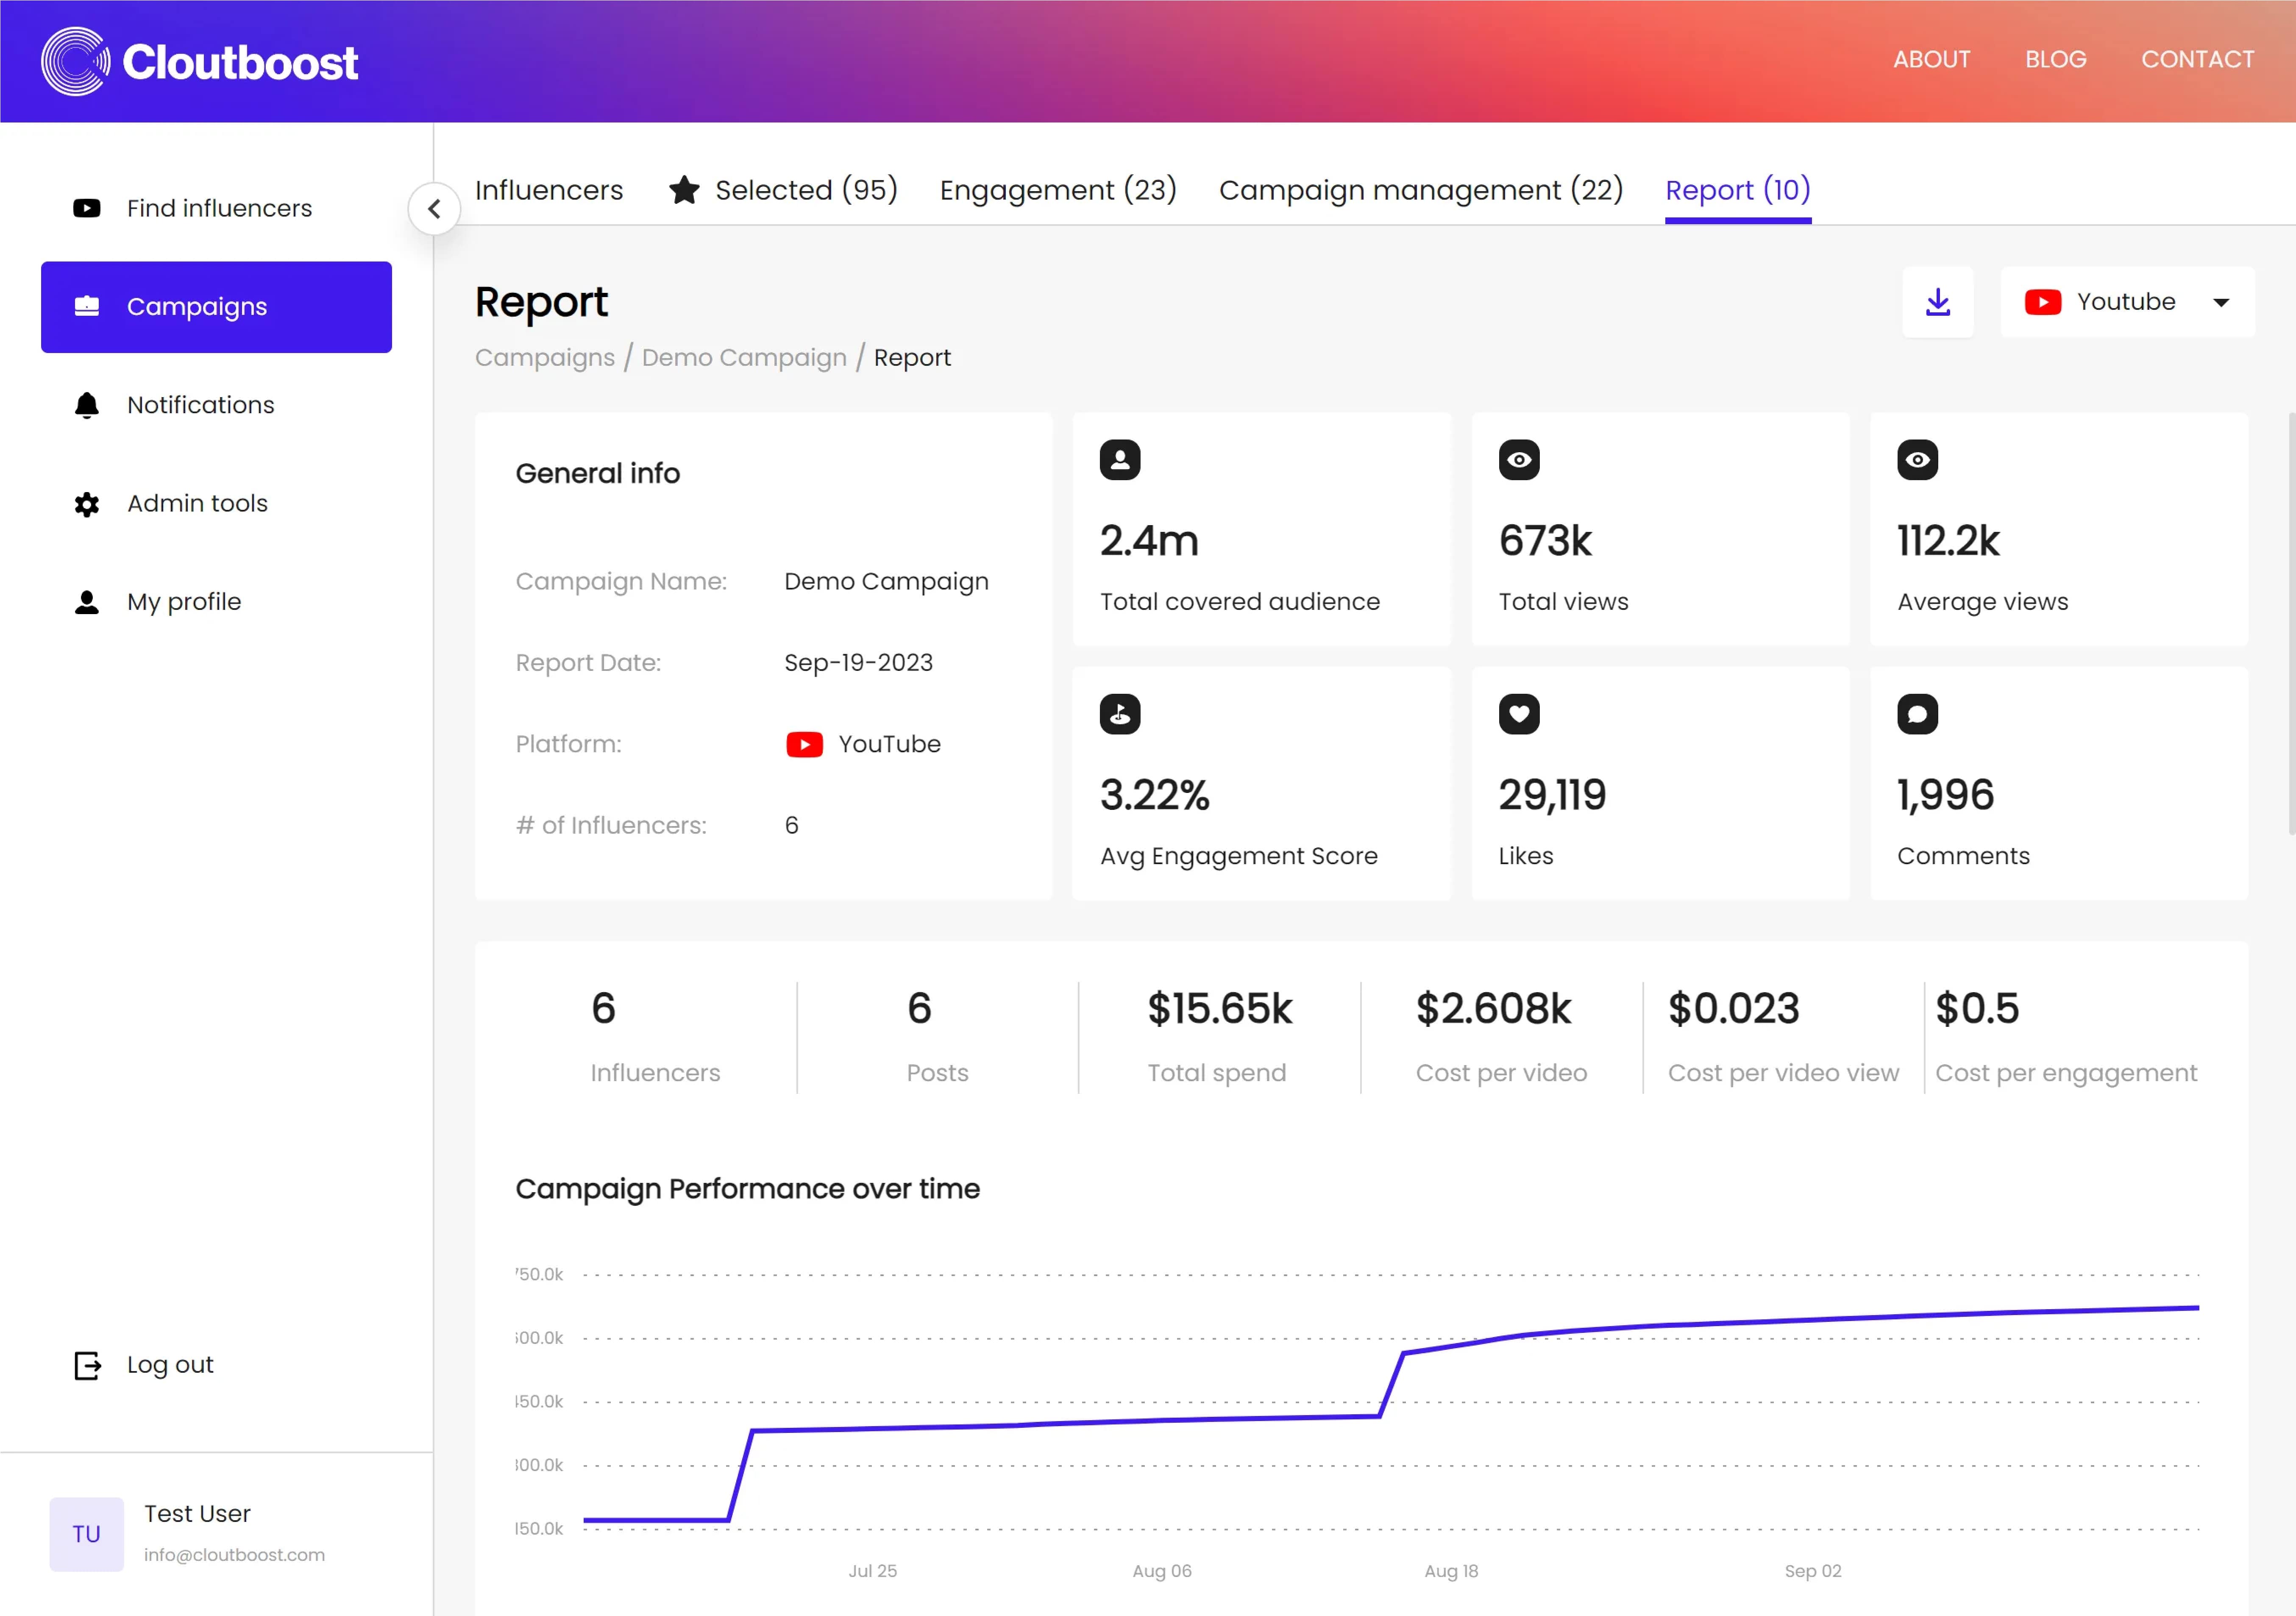Switch to the Influencers tab
Screen dimensions: 2296x1616
click(549, 190)
